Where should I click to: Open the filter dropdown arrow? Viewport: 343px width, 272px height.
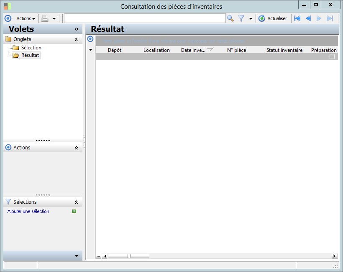pos(251,19)
